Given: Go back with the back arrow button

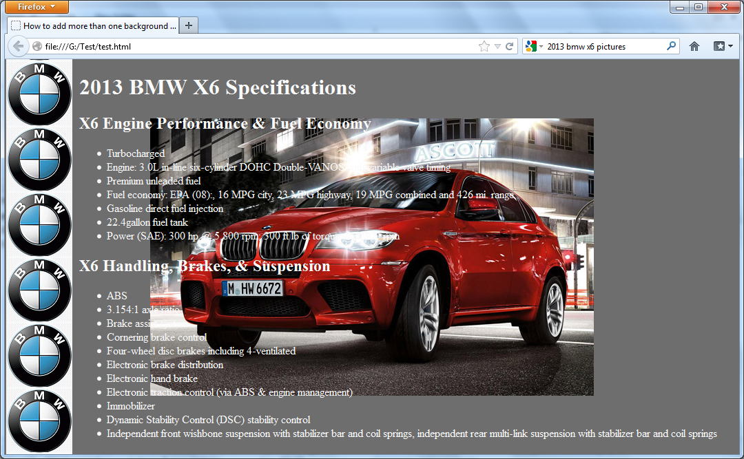Looking at the screenshot, I should click(18, 47).
